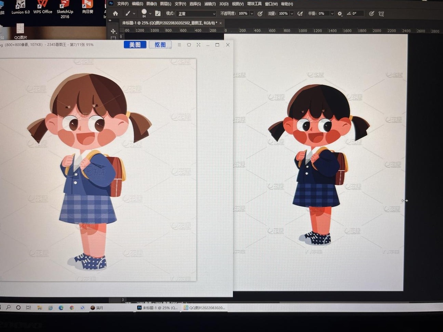The width and height of the screenshot is (443, 332).
Task: Click the taskbar search magnifier icon
Action: [9, 307]
